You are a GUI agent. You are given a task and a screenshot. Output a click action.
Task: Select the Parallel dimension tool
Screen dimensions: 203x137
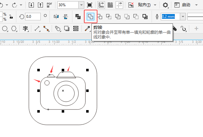[x=37, y=28]
